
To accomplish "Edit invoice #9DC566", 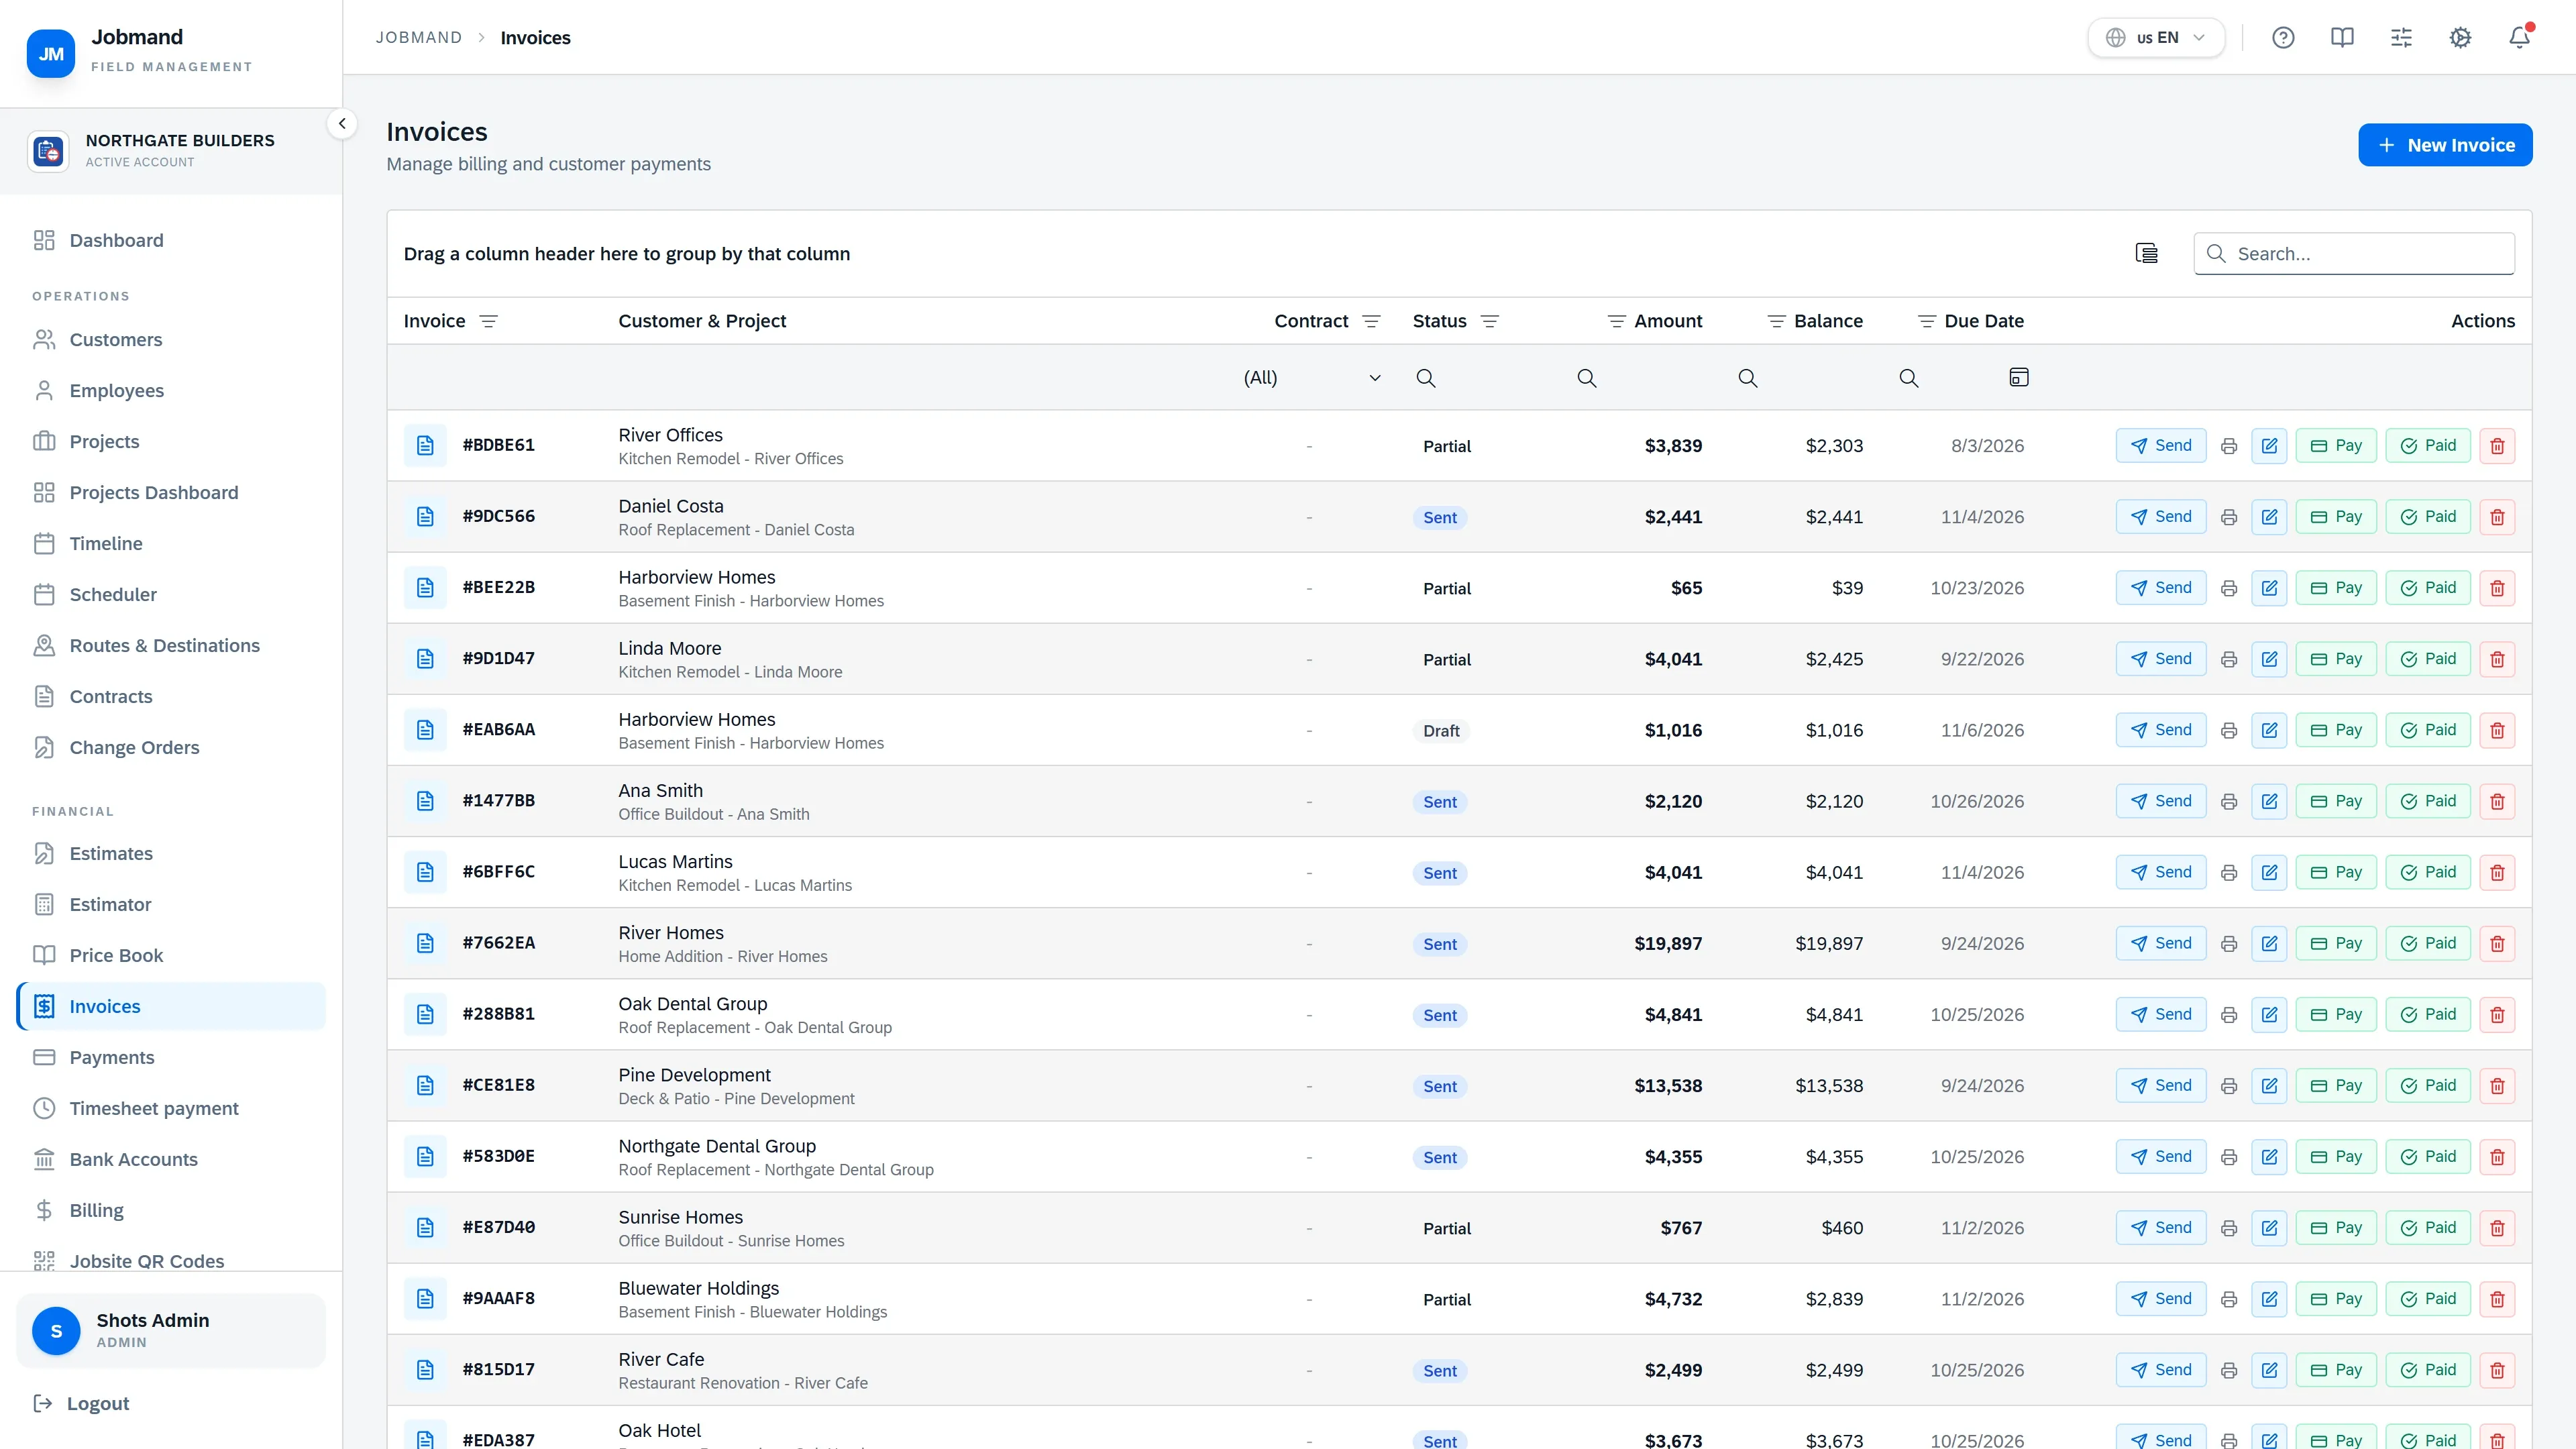I will pos(2269,517).
